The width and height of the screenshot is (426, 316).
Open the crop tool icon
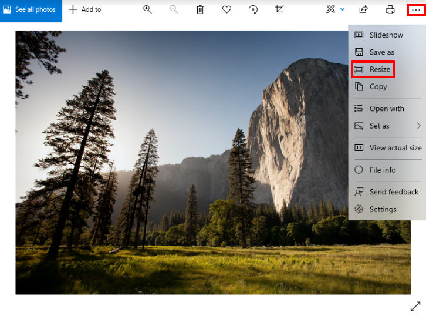(x=280, y=9)
